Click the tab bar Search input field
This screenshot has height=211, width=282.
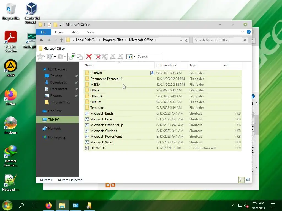(x=150, y=57)
